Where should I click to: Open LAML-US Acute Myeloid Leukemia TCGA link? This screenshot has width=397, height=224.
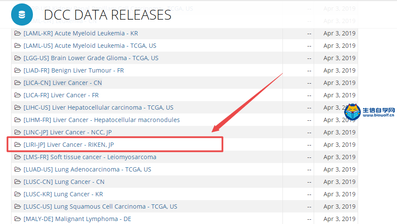click(x=90, y=46)
